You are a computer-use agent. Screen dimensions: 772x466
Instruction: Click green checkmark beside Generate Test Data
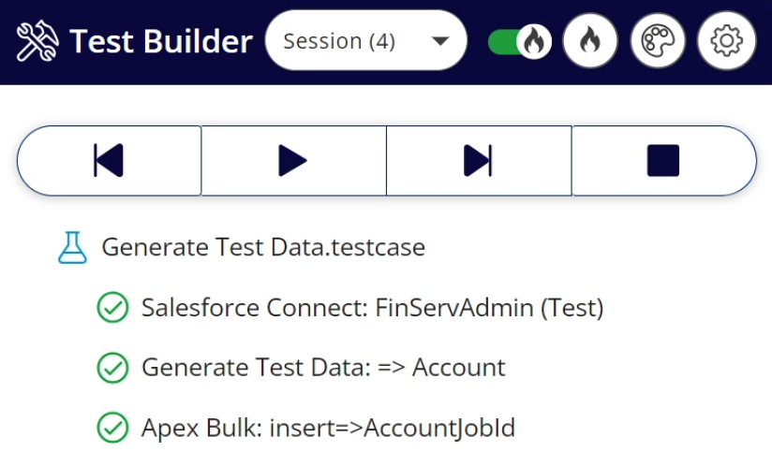pyautogui.click(x=112, y=368)
